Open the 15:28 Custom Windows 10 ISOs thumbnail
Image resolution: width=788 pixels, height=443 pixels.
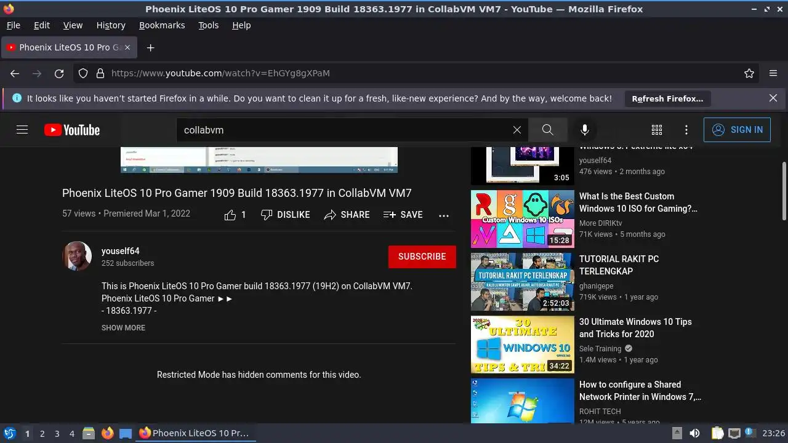click(523, 219)
